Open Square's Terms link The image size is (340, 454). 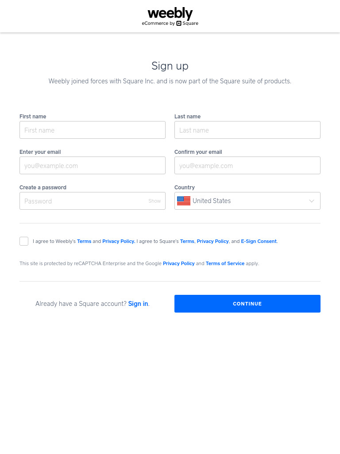tap(187, 241)
